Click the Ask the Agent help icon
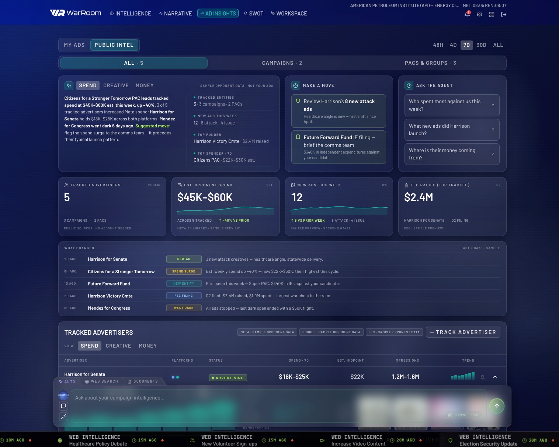This screenshot has width=559, height=447. point(409,85)
